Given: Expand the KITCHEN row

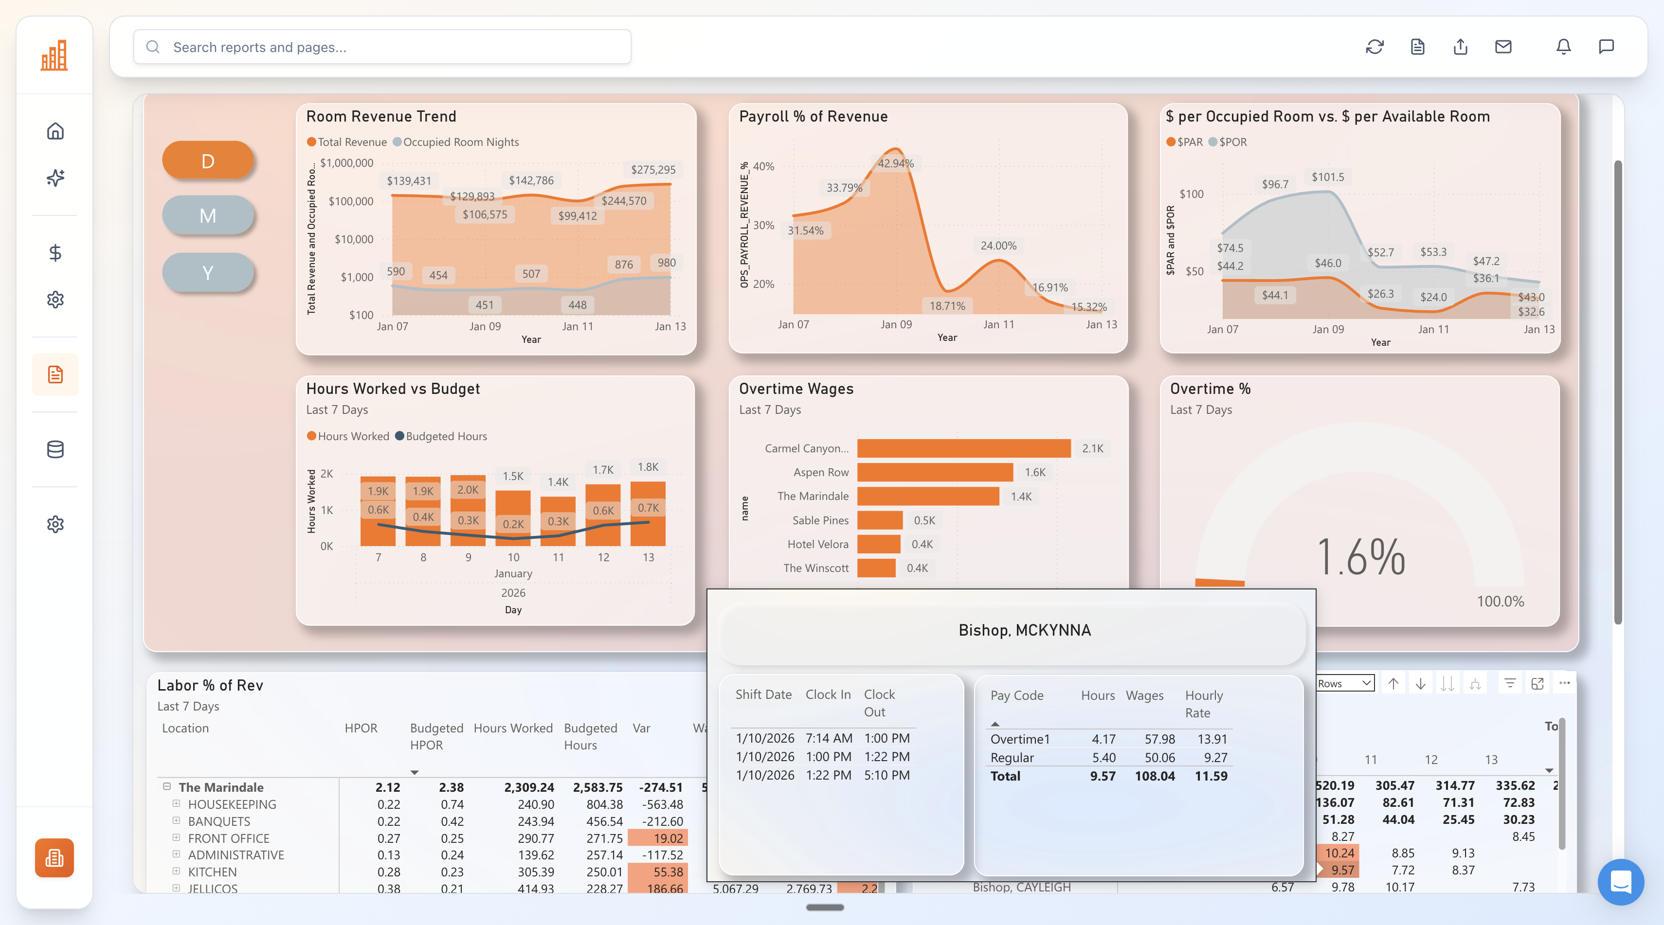Looking at the screenshot, I should pyautogui.click(x=176, y=871).
